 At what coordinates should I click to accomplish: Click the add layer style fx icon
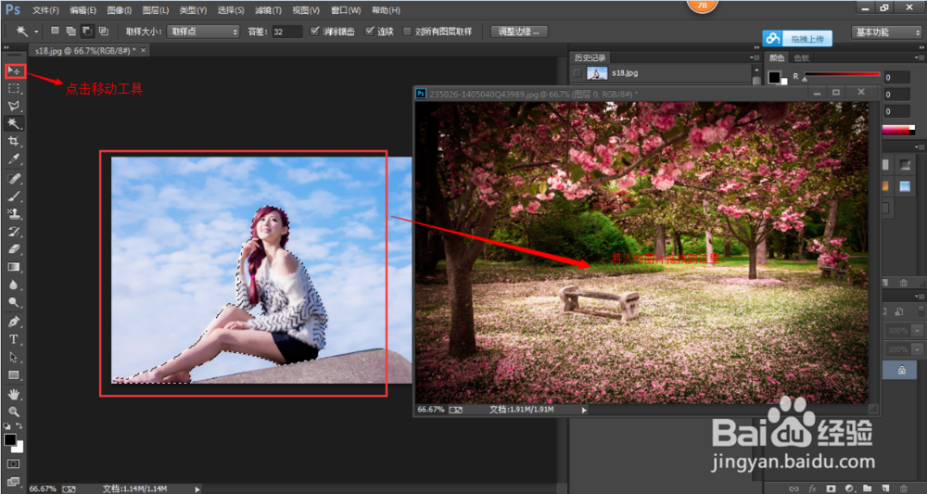[x=812, y=488]
